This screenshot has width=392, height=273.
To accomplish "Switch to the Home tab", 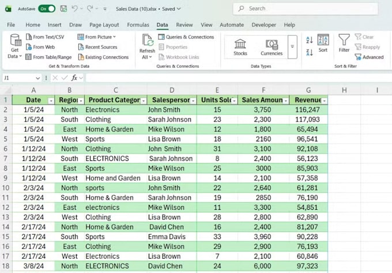I will [x=33, y=25].
